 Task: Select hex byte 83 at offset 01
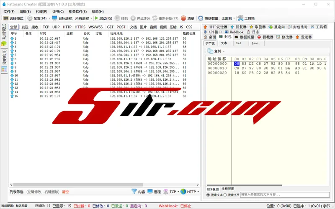coord(244,64)
